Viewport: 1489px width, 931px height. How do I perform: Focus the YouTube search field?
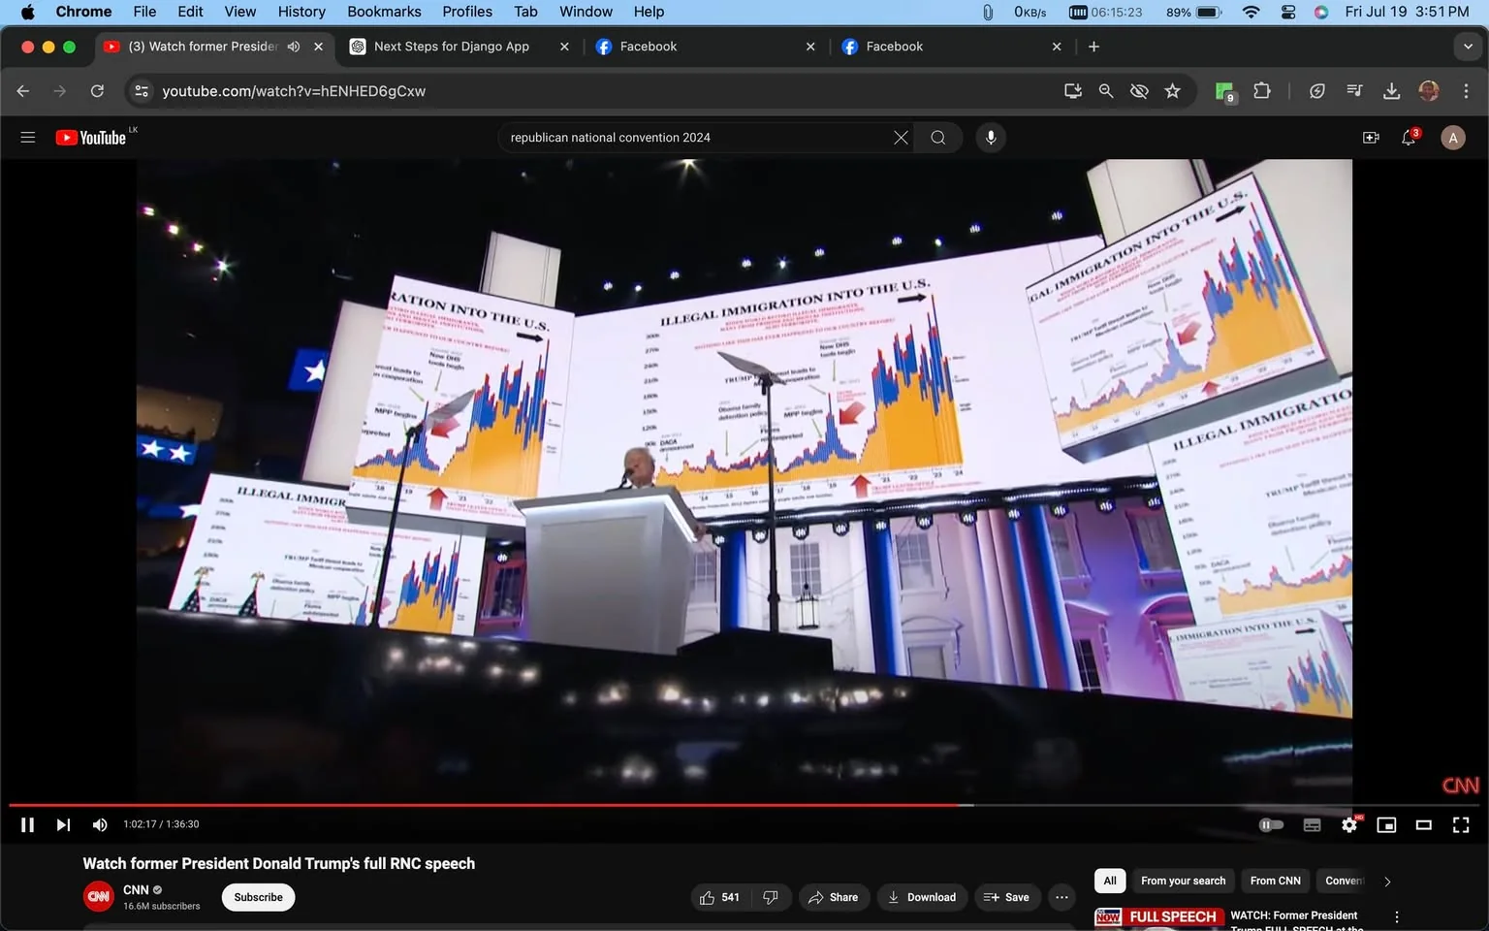click(x=698, y=138)
